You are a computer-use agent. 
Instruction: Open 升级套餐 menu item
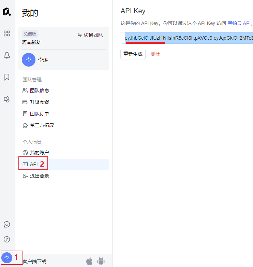pyautogui.click(x=36, y=102)
